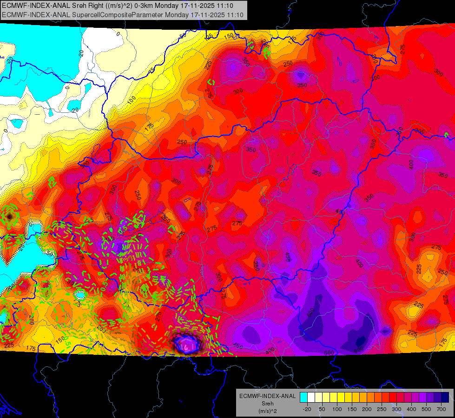This screenshot has width=455, height=418.
Task: Click the '200' legend scale value
Action: 367,409
